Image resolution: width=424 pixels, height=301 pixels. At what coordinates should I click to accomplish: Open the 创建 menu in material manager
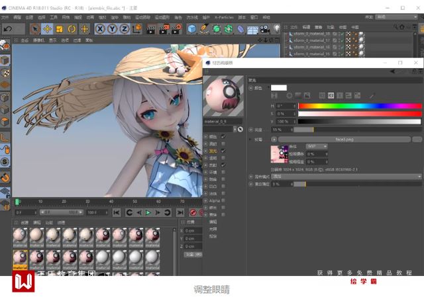click(x=25, y=222)
